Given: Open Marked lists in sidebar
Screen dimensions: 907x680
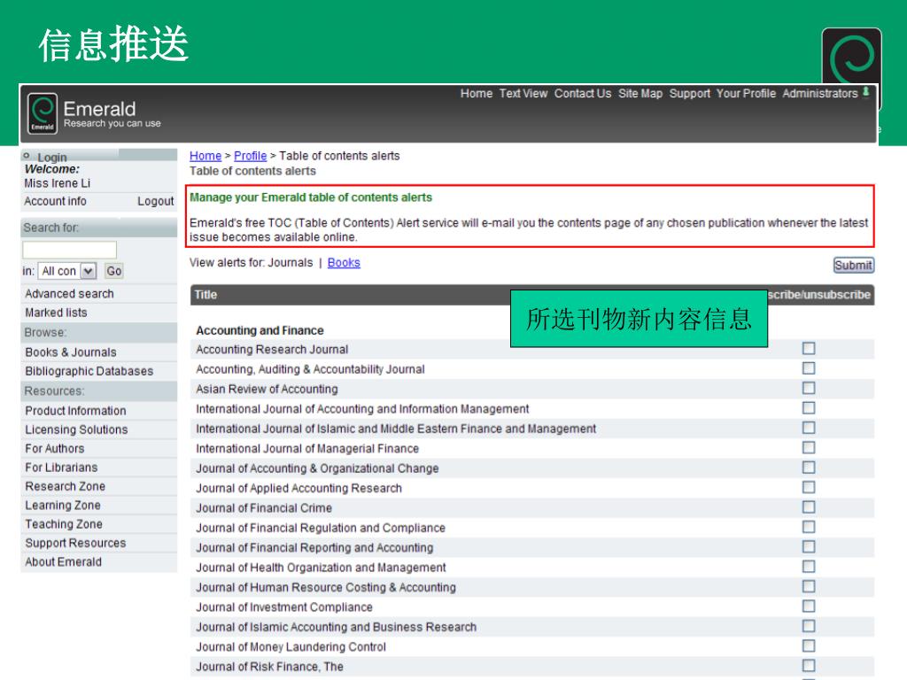Looking at the screenshot, I should pyautogui.click(x=56, y=313).
